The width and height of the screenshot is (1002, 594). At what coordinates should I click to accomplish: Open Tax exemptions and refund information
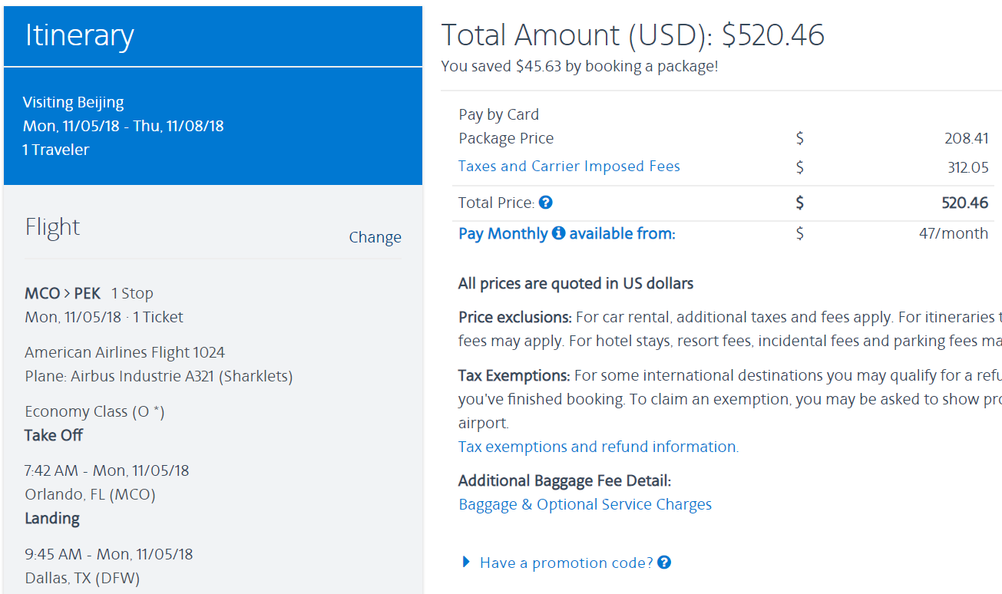(598, 447)
